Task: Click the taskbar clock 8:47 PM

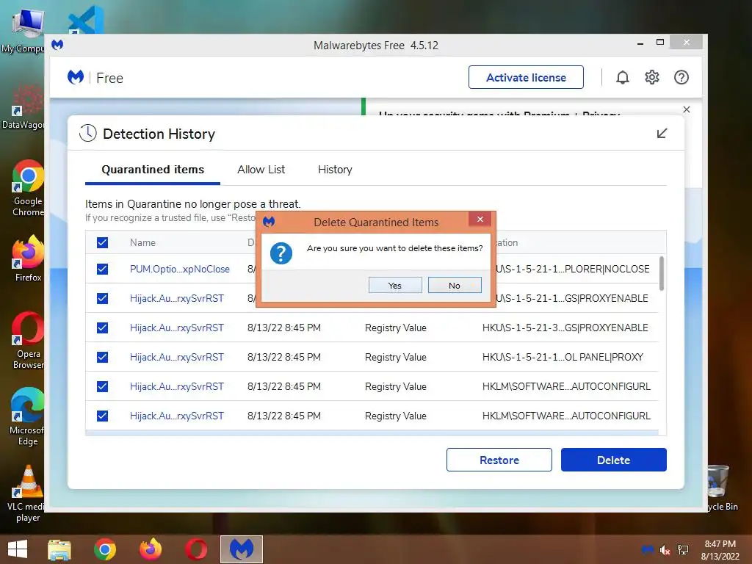Action: pos(720,544)
